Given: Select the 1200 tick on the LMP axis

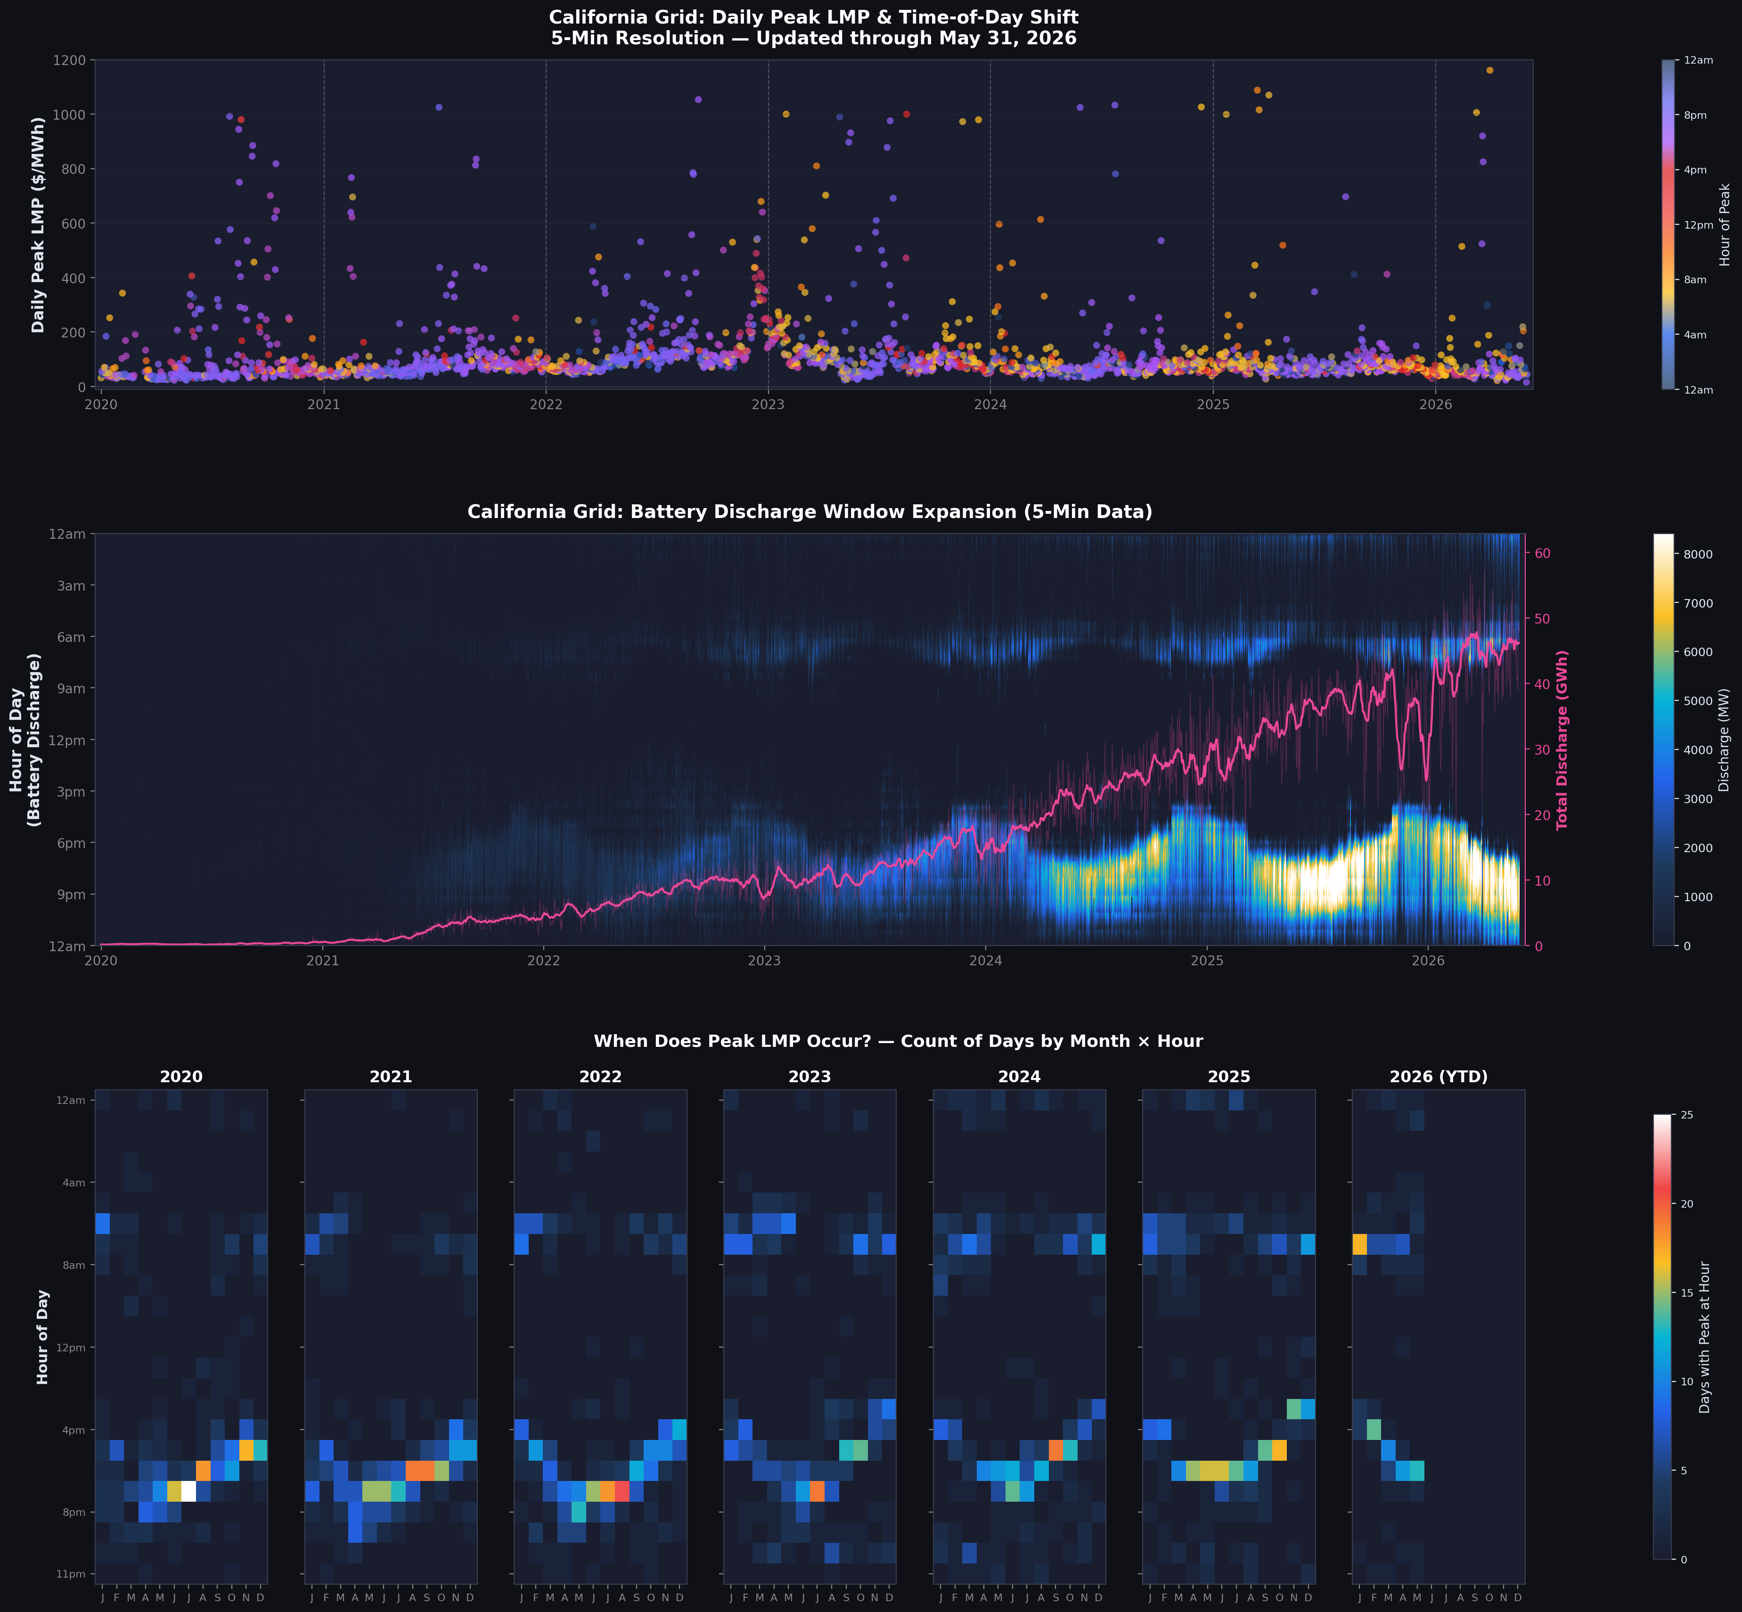Looking at the screenshot, I should [x=70, y=60].
